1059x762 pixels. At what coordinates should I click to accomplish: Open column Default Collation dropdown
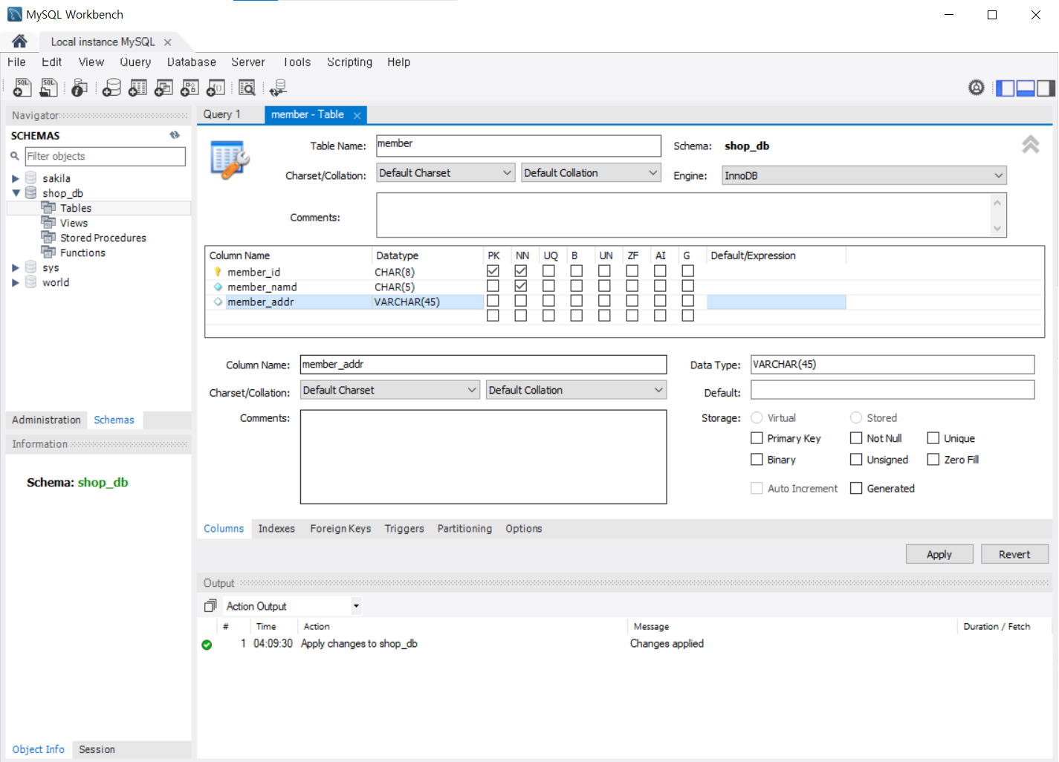click(x=576, y=390)
